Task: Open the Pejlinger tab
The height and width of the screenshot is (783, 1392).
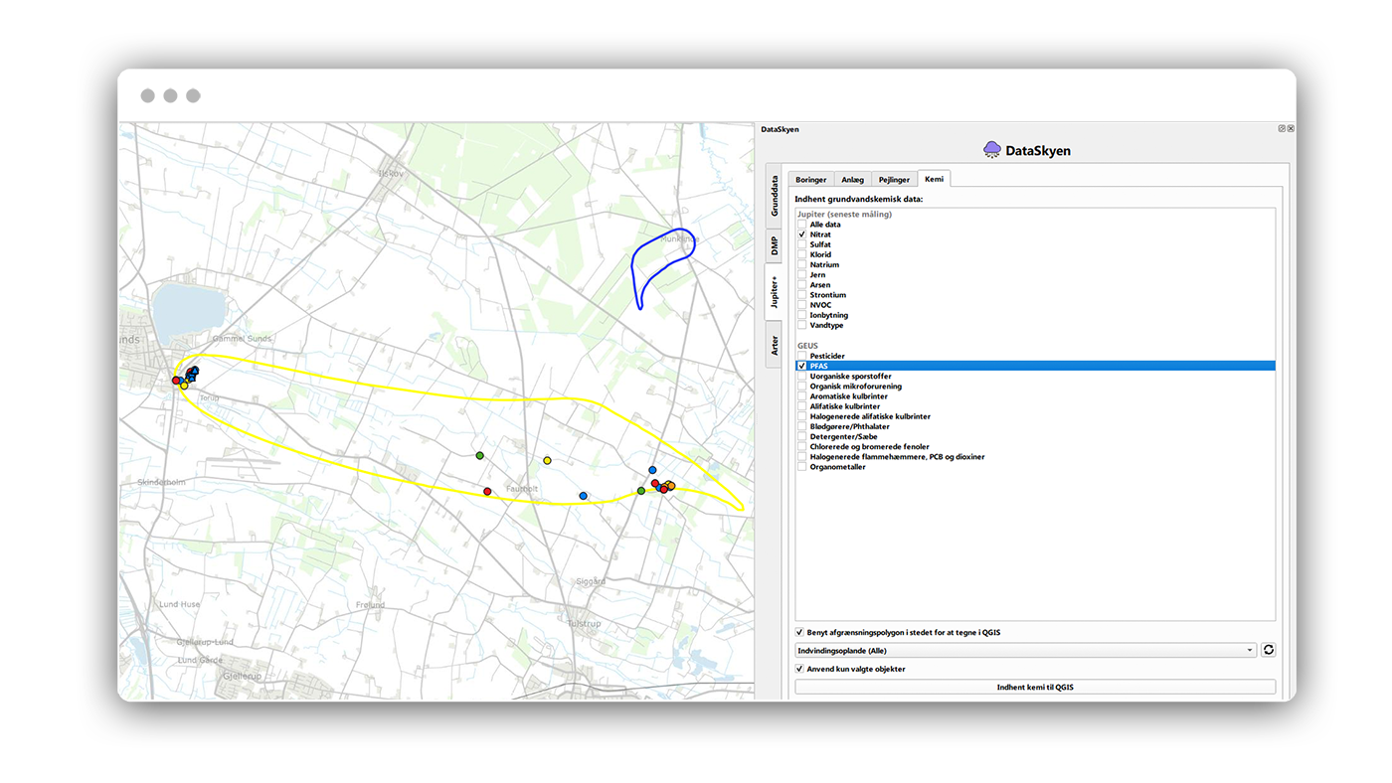Action: click(x=893, y=180)
